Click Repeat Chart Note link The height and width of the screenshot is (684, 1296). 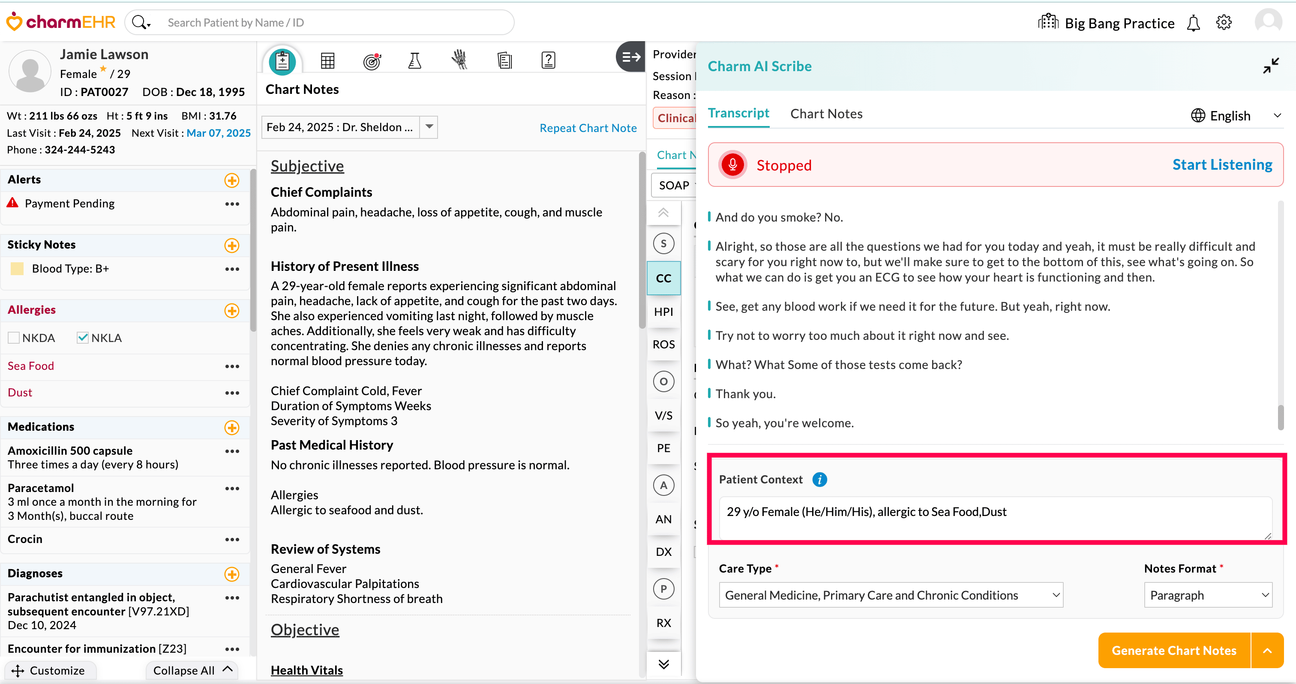(588, 128)
